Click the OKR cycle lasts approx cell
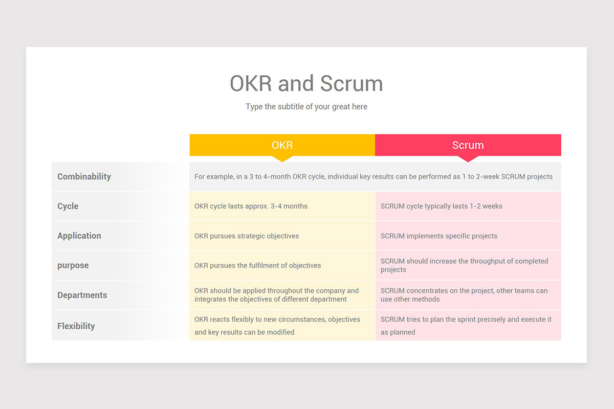The height and width of the screenshot is (409, 614). click(282, 206)
